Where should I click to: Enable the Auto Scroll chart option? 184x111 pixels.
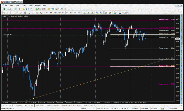106,13
